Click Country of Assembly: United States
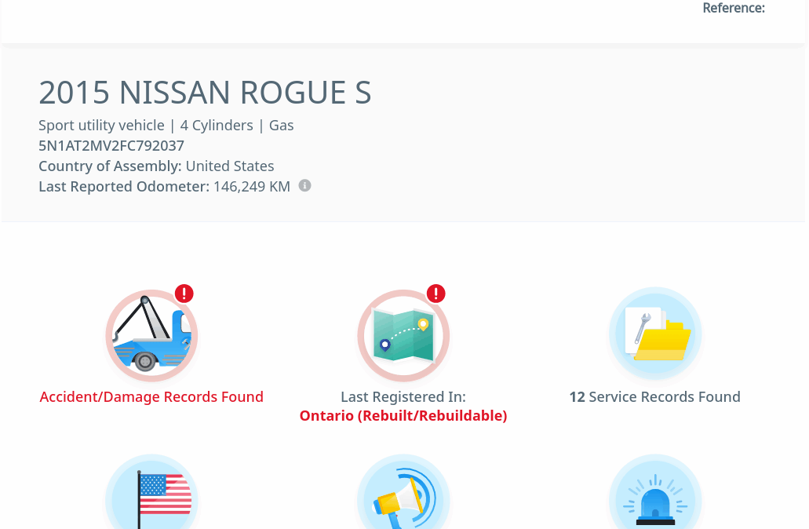The height and width of the screenshot is (529, 809). [156, 166]
